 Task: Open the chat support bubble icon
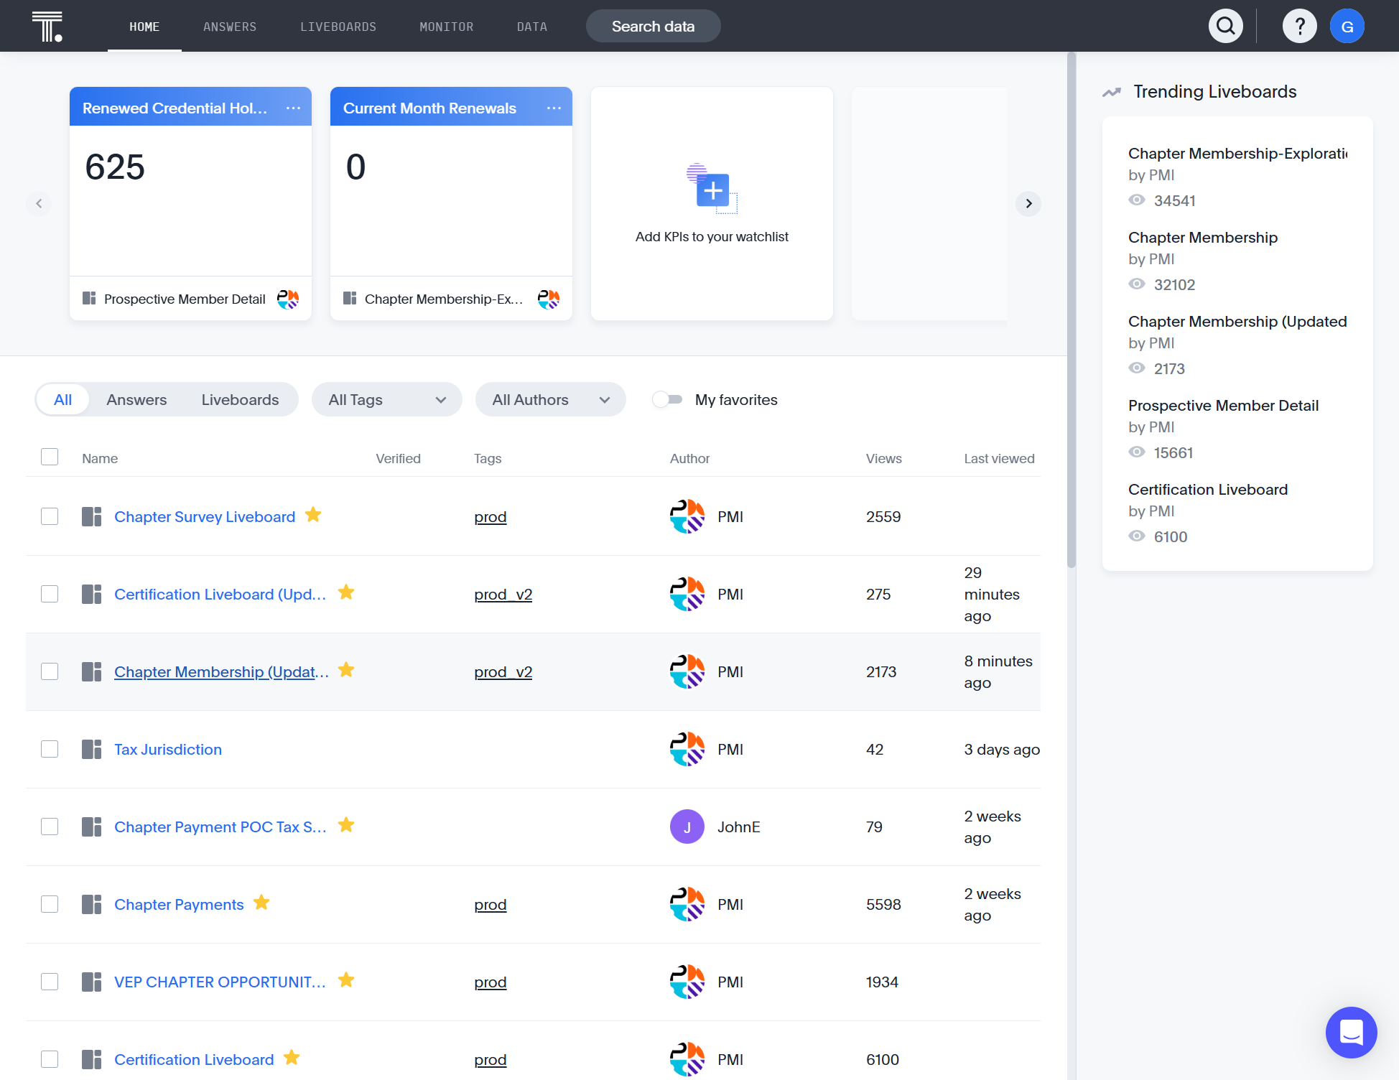point(1351,1032)
